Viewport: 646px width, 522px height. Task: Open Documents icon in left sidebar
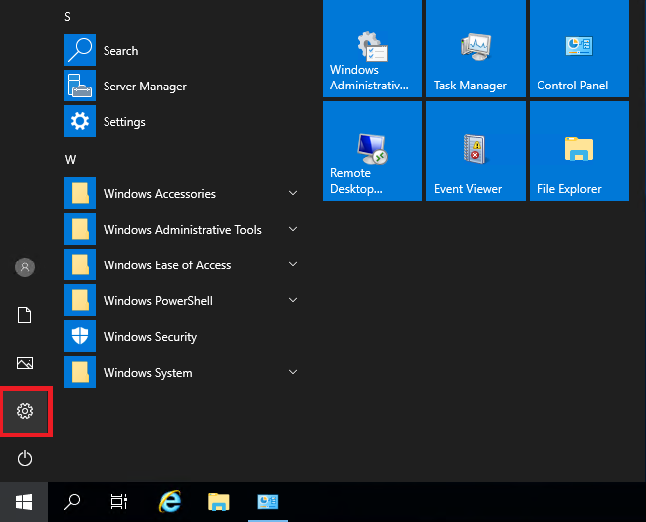coord(26,315)
